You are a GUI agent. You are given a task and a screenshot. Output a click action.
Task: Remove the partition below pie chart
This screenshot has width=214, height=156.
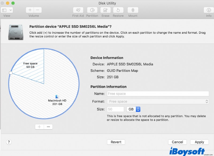pyautogui.click(x=48, y=127)
